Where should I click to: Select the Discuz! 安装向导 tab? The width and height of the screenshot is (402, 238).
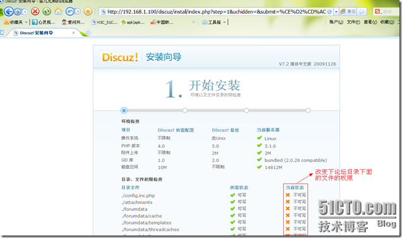(x=42, y=33)
